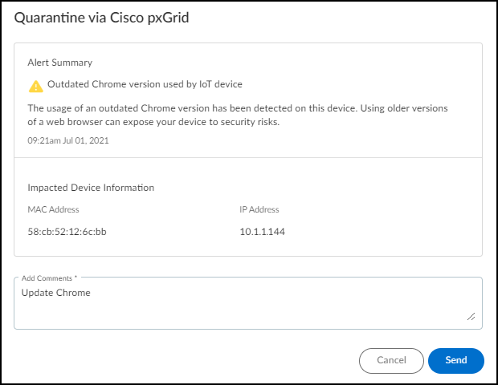This screenshot has height=385, width=498.
Task: Click the Alert Summary heading
Action: [59, 63]
